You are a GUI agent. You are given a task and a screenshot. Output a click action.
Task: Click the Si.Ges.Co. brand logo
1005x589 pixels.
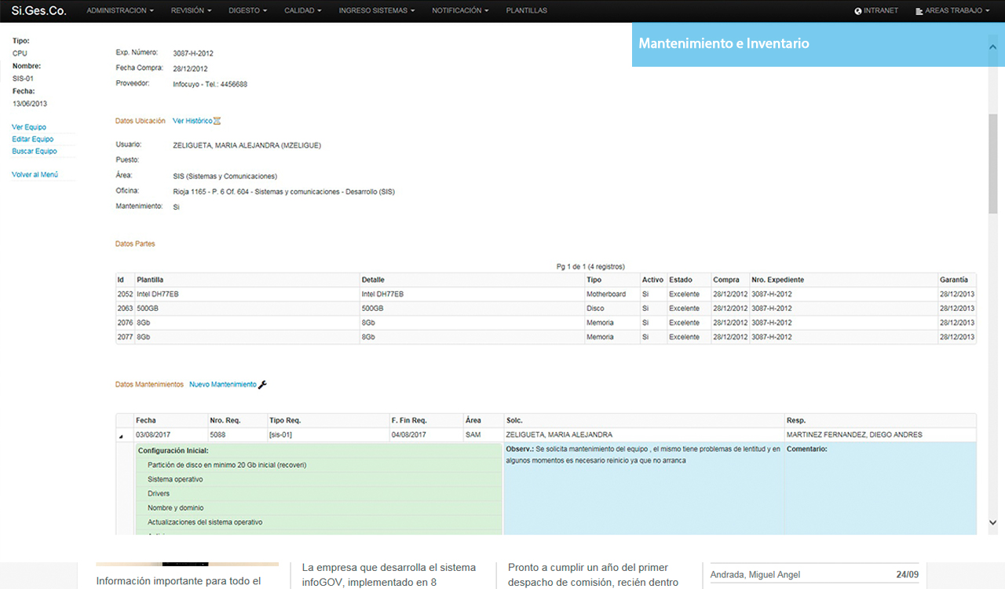click(38, 11)
